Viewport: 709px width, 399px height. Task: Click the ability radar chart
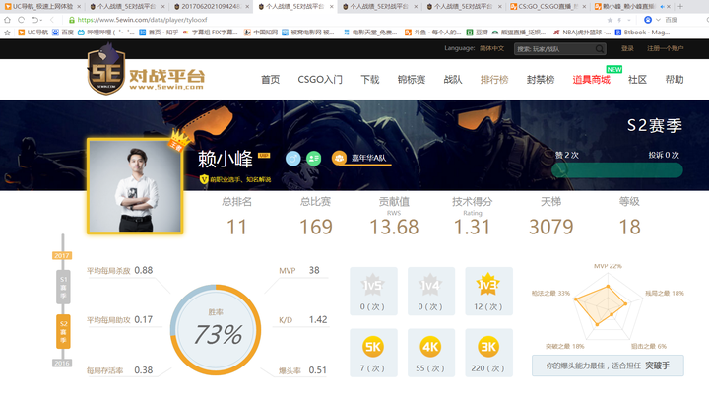pos(609,307)
